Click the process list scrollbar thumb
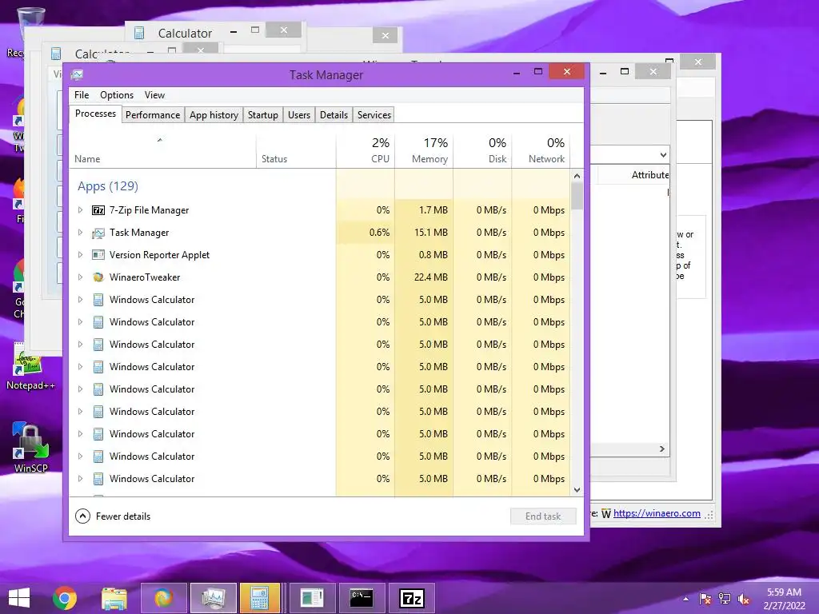 point(577,197)
